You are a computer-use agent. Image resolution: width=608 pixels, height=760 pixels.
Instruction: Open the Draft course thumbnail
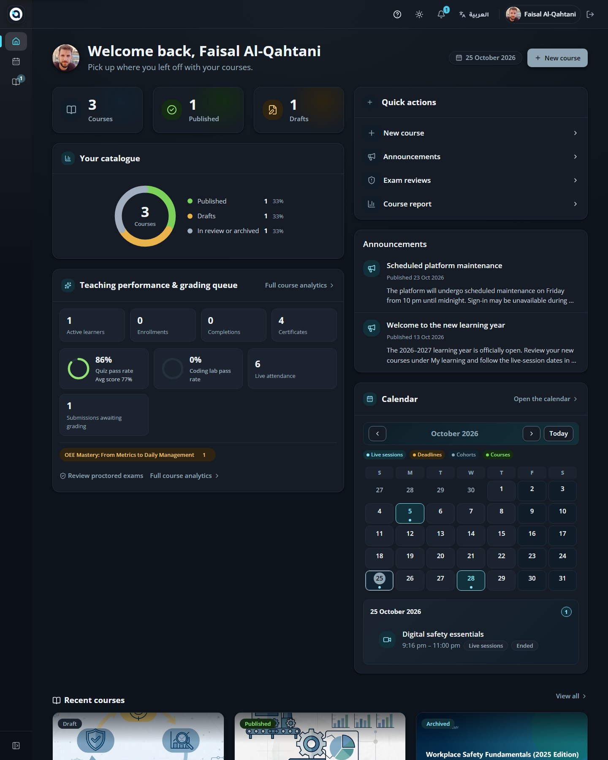138,736
